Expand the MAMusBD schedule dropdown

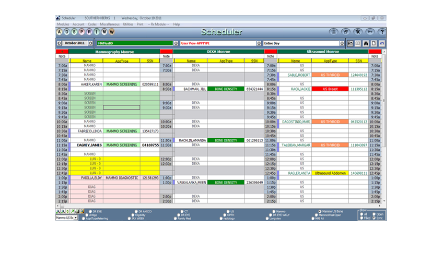(176, 43)
